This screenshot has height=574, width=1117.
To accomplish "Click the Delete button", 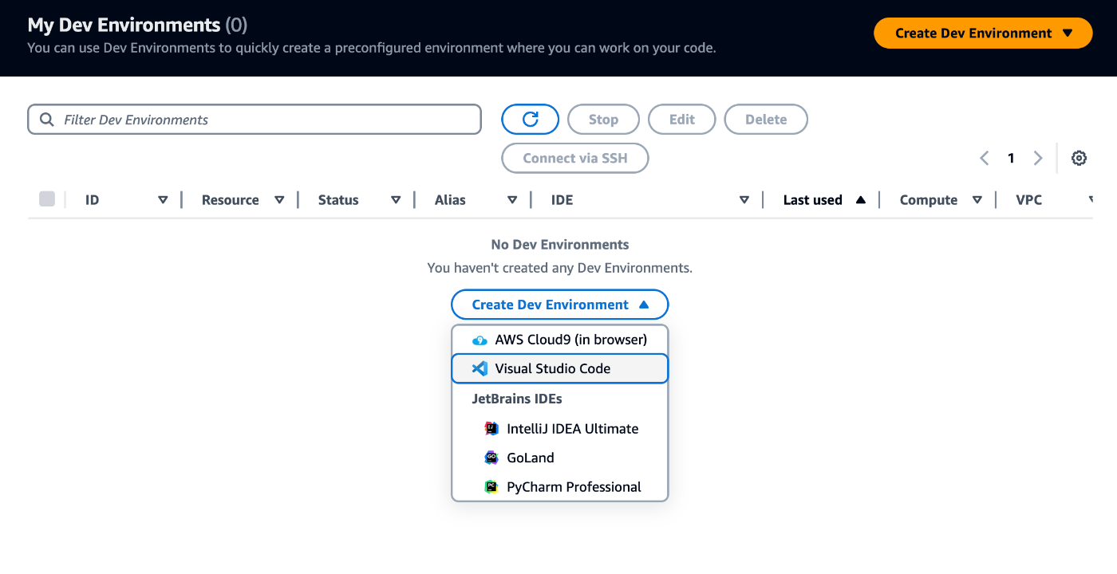I will coord(766,120).
